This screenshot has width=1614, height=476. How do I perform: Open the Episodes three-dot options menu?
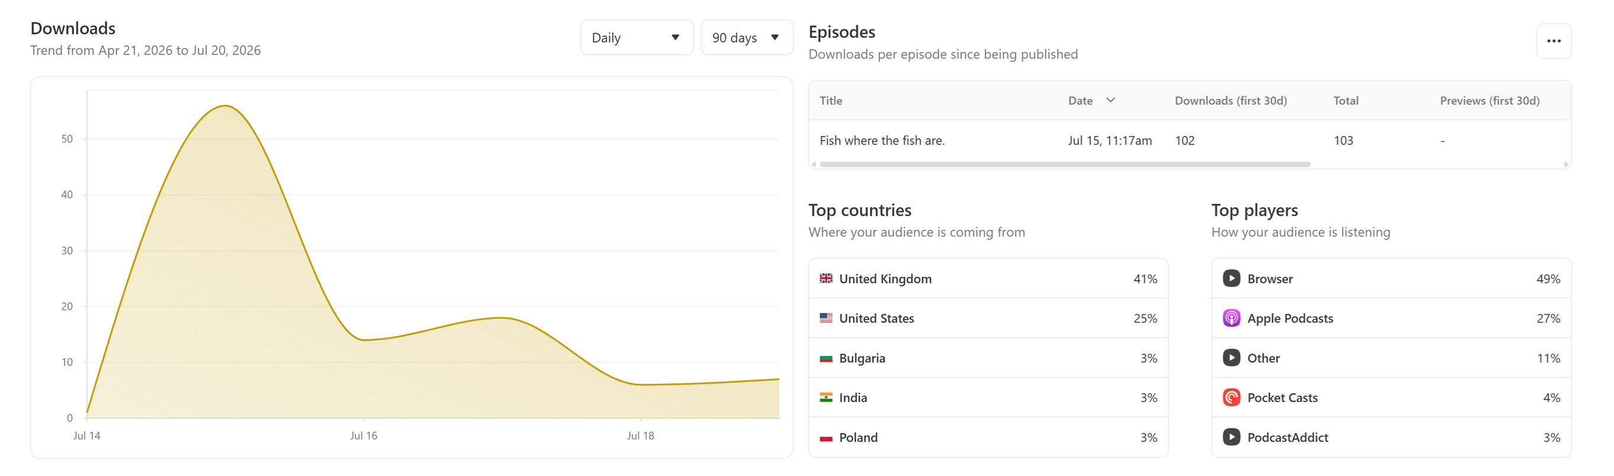[1553, 41]
